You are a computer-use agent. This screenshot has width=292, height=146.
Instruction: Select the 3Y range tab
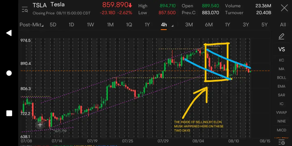(246, 25)
